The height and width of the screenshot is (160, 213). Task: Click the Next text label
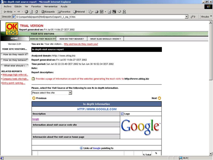pos(154,98)
